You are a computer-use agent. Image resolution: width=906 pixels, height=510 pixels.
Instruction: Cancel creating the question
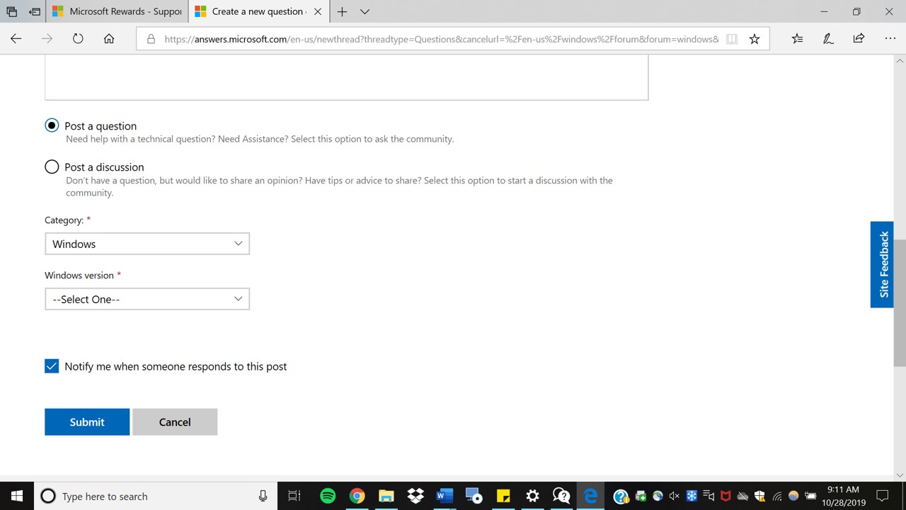(x=175, y=421)
